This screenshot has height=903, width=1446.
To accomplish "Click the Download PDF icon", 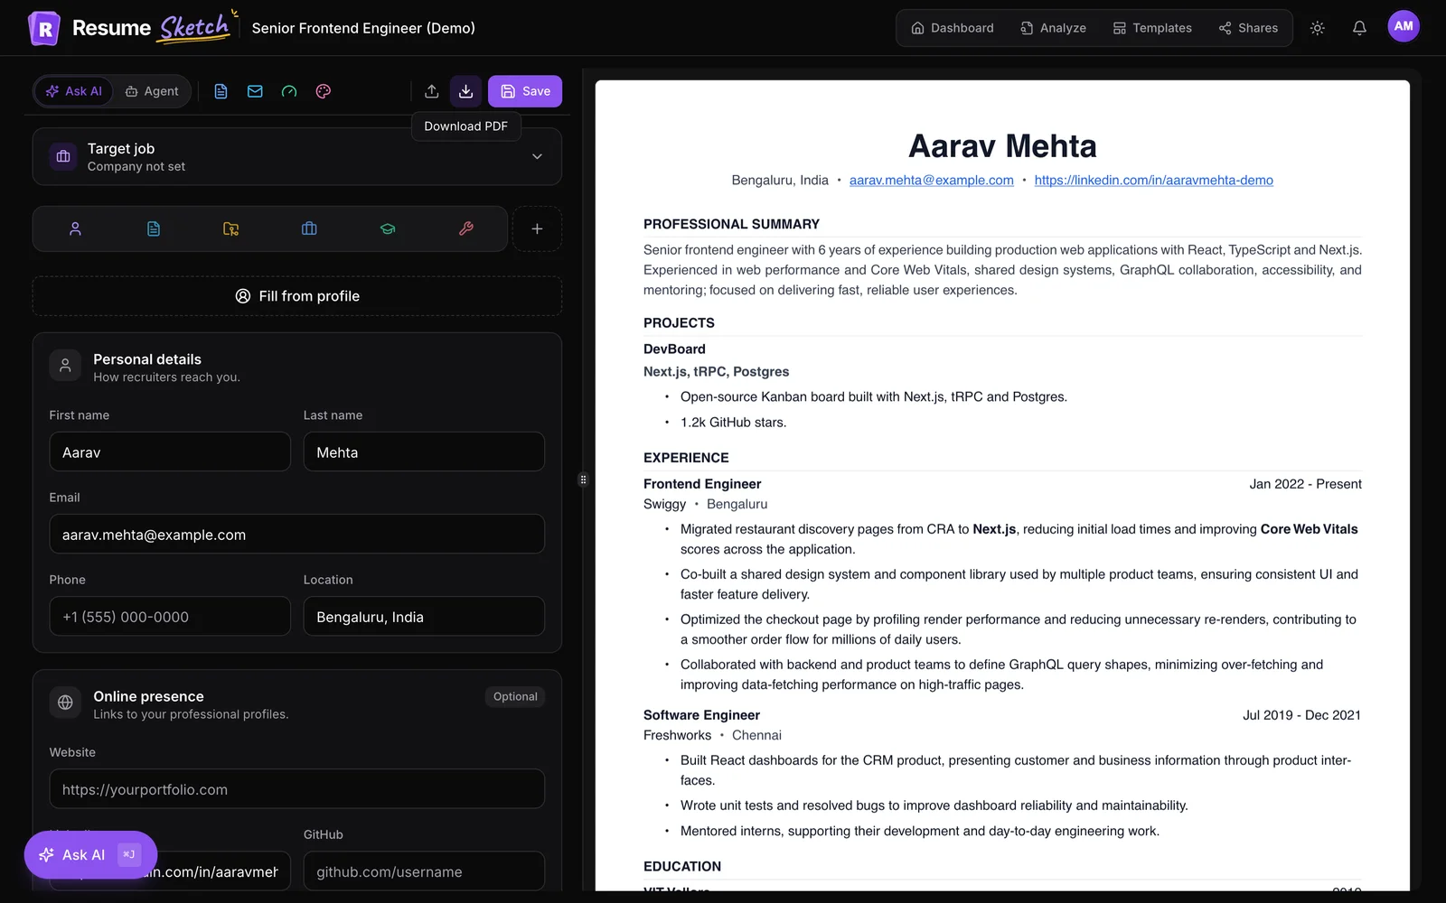I will point(465,91).
